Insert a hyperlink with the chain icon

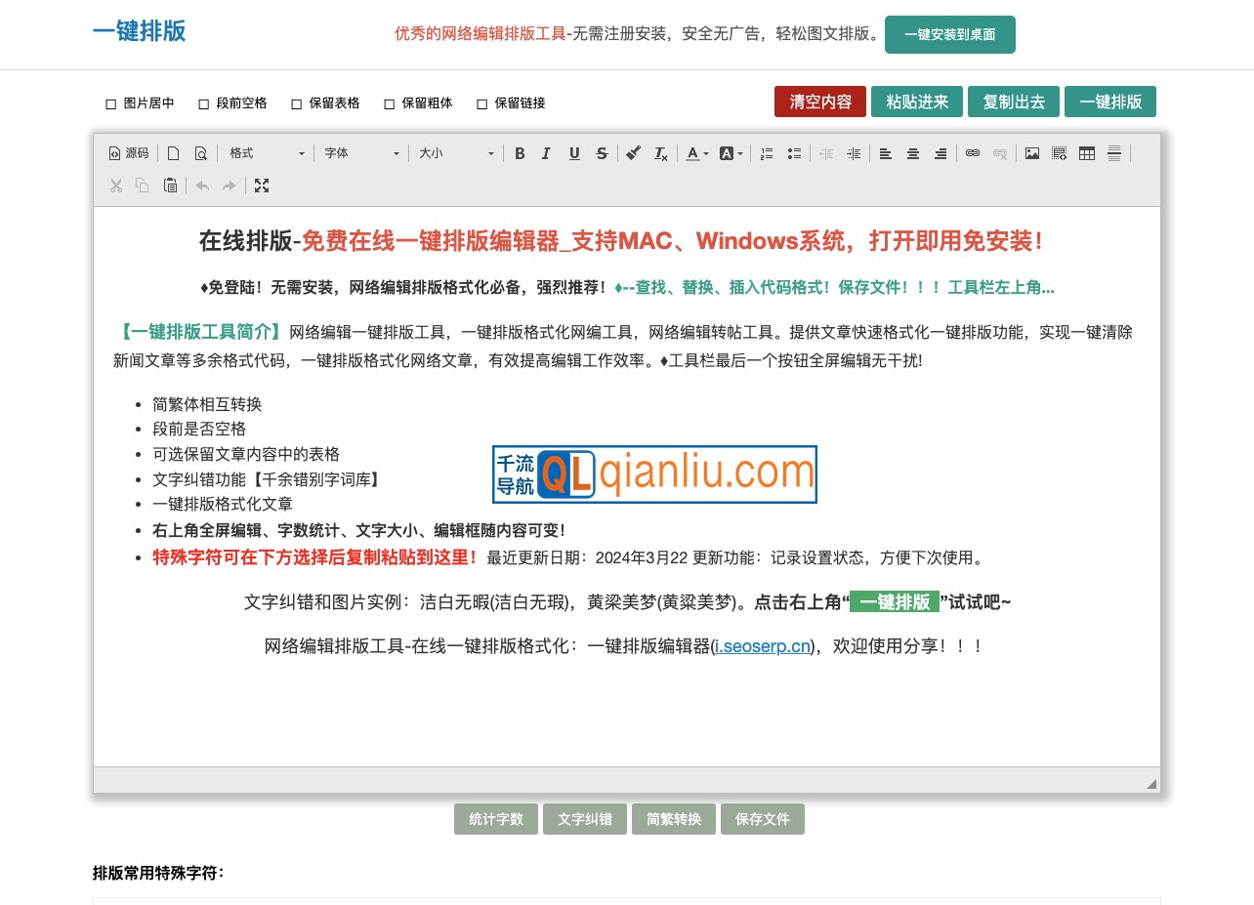pyautogui.click(x=973, y=153)
